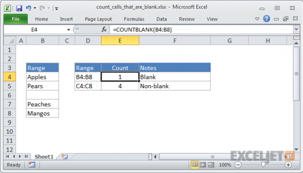Viewport: 303px width, 173px height.
Task: Open the Formulas tab
Action: click(x=134, y=19)
